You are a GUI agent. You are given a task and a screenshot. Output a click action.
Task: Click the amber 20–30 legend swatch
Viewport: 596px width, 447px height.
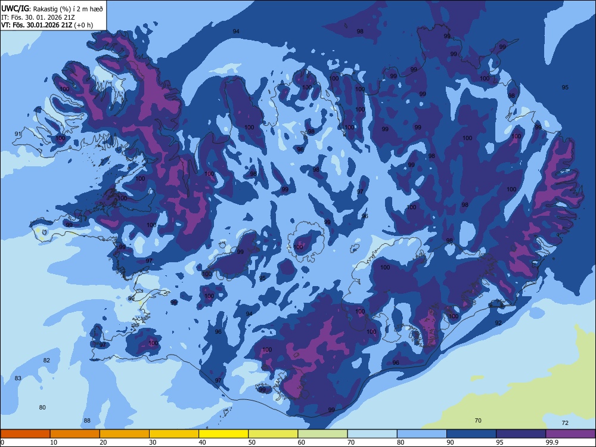[x=125, y=434]
